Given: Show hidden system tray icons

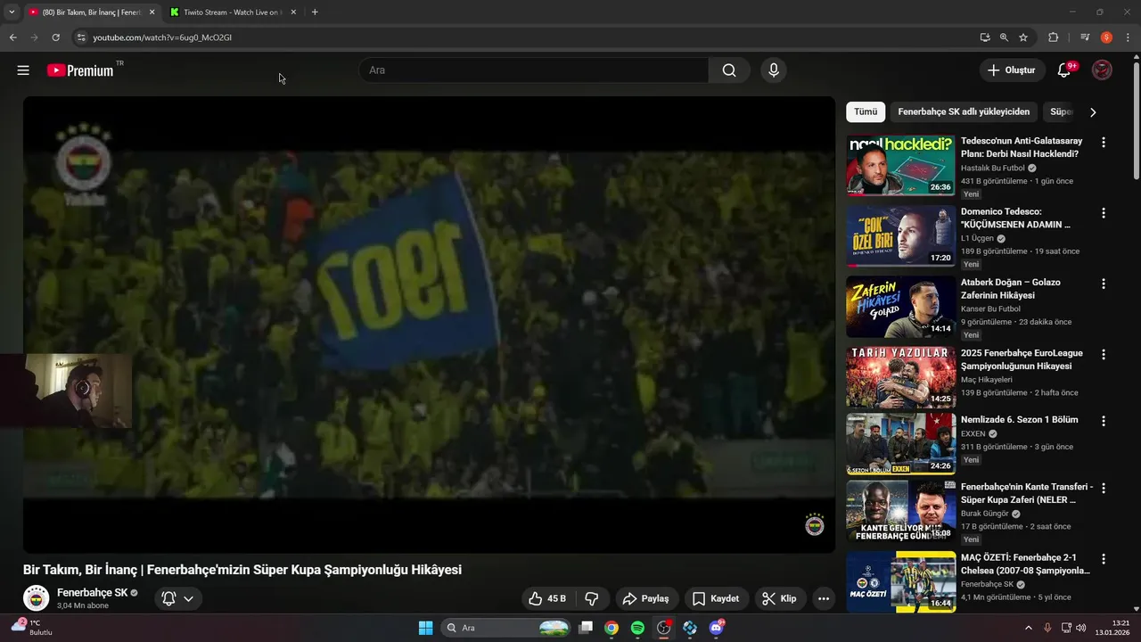Looking at the screenshot, I should [1029, 628].
